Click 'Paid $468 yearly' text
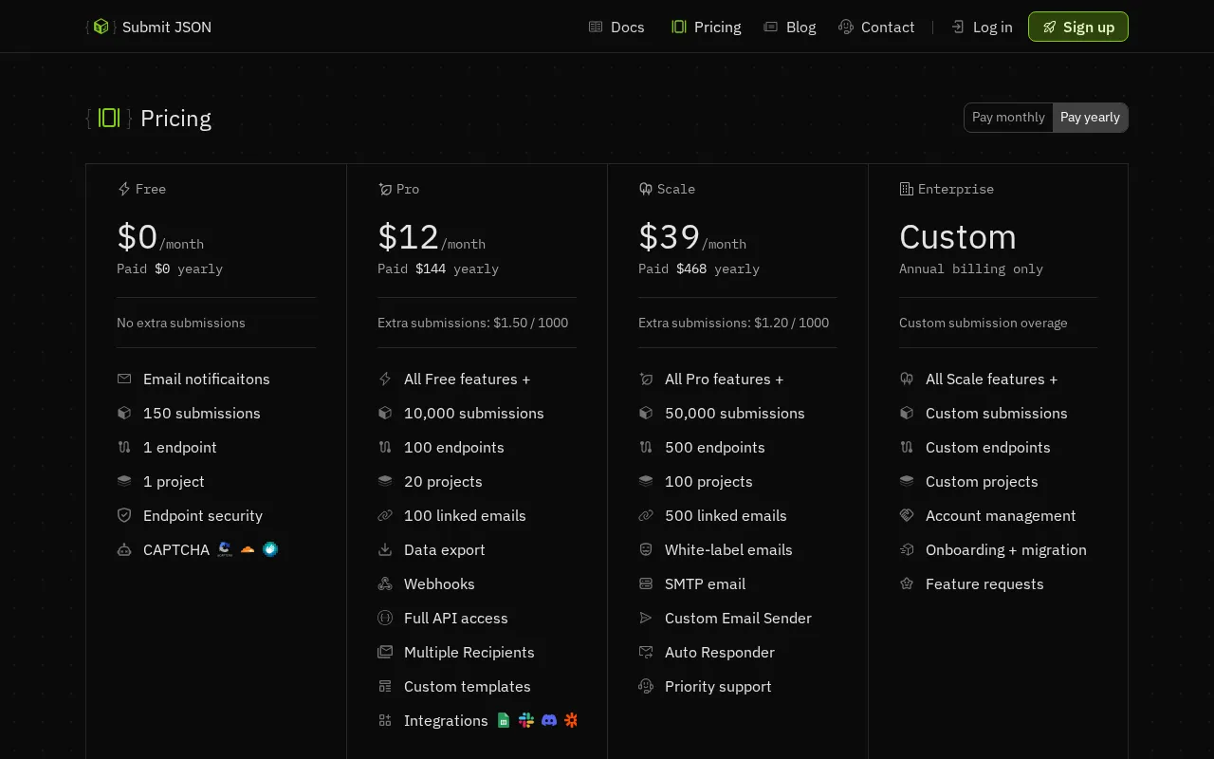 tap(699, 268)
